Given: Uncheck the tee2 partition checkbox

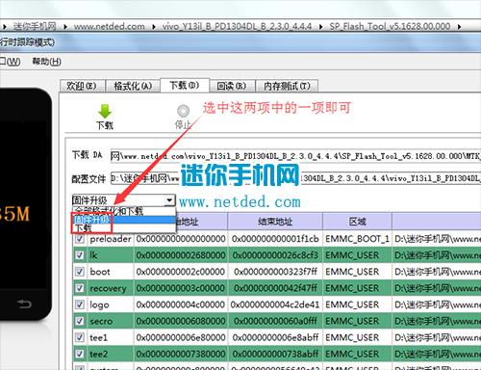Looking at the screenshot, I should coord(80,354).
